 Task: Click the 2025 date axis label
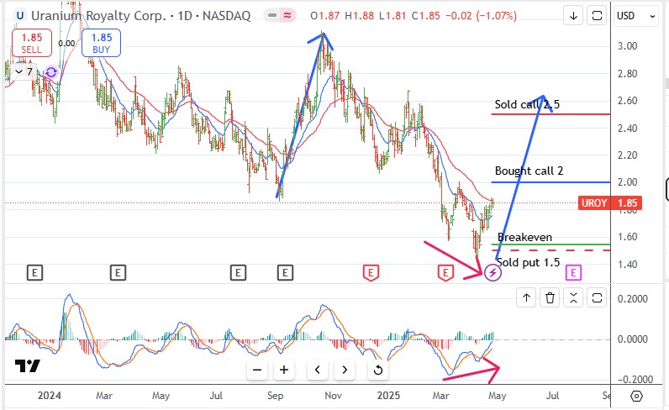coord(388,396)
